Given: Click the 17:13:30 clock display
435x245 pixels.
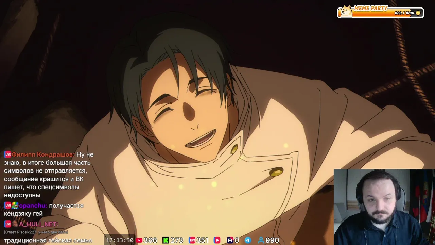Looking at the screenshot, I should (120, 240).
